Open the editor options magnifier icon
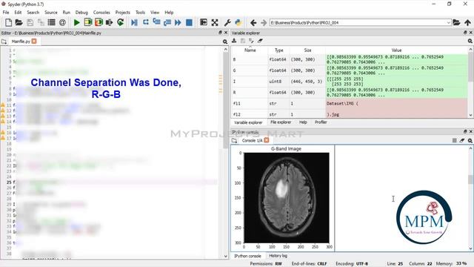The height and width of the screenshot is (267, 474). pos(225,42)
